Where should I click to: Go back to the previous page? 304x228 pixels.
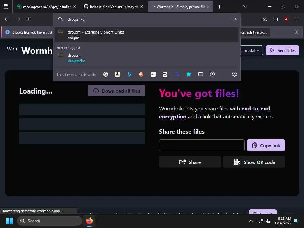(x=7, y=19)
